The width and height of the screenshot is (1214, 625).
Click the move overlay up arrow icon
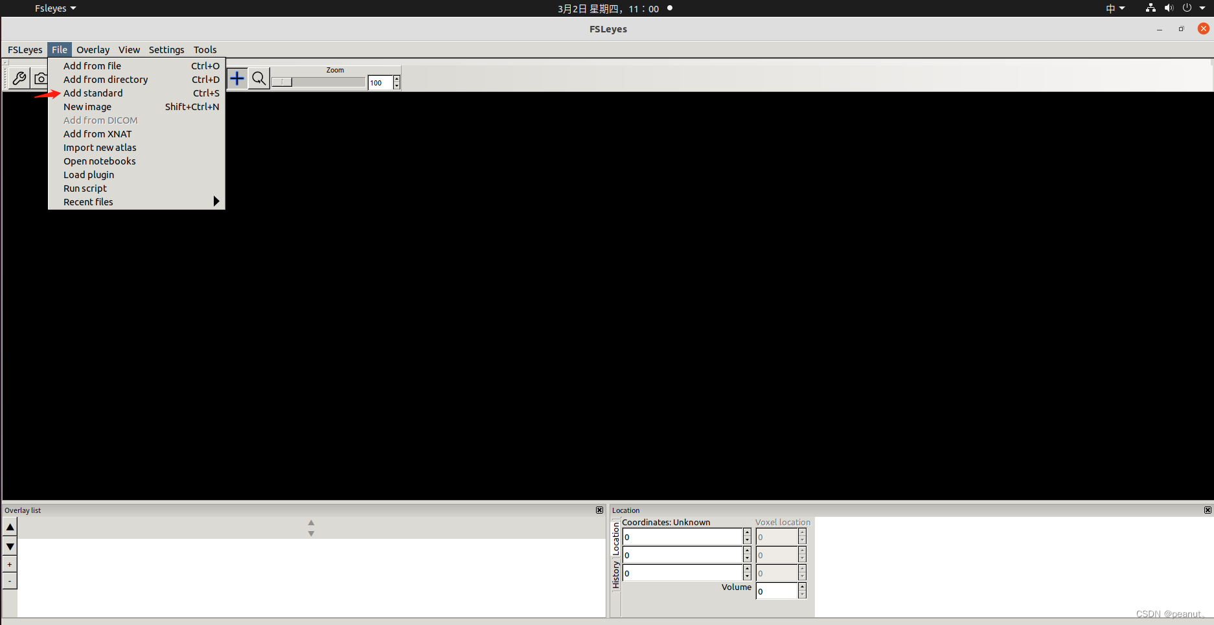coord(10,527)
